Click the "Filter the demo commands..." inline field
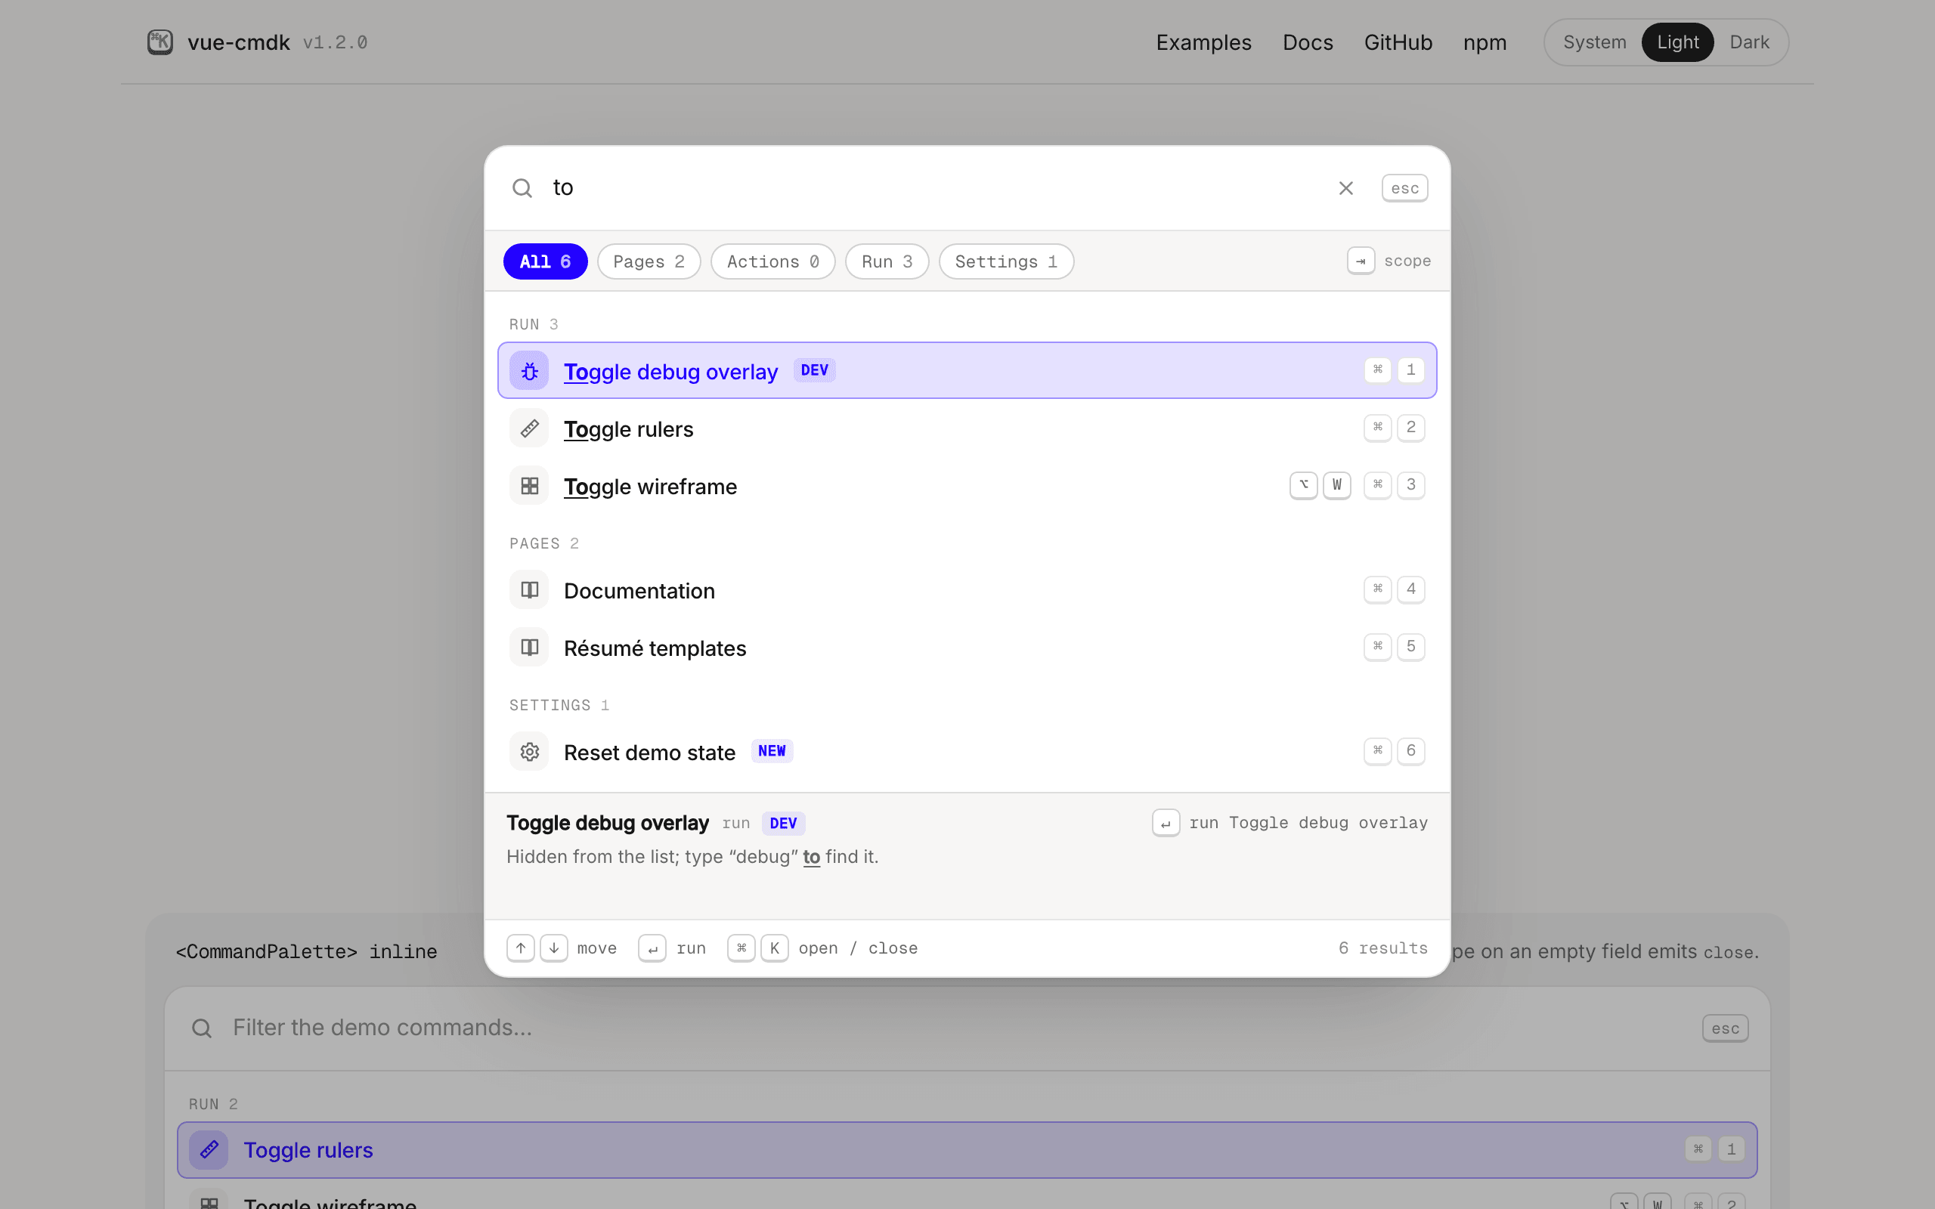Screen dimensions: 1935x1209 956,1028
